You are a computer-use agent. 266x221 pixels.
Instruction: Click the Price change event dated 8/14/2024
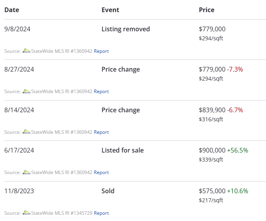(120, 110)
